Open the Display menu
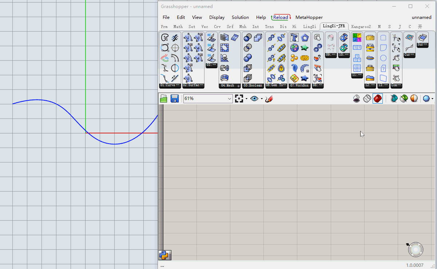Image resolution: width=437 pixels, height=269 pixels. tap(217, 17)
